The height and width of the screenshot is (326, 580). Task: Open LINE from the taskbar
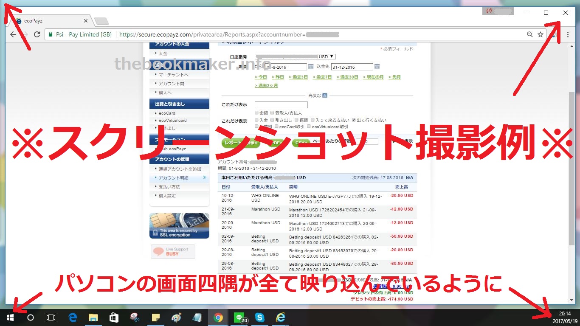click(x=241, y=318)
